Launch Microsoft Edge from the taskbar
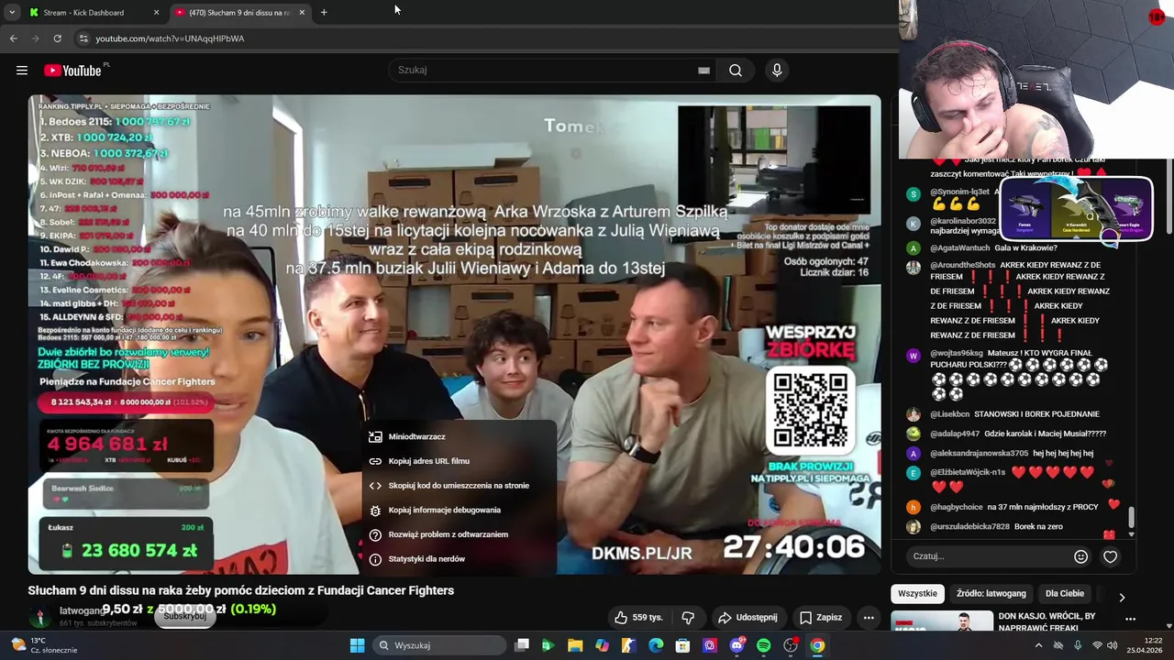This screenshot has width=1174, height=660. pos(656,645)
